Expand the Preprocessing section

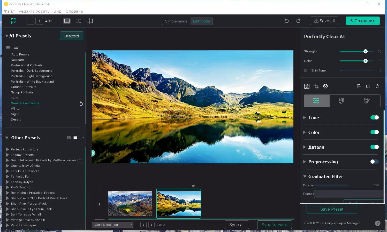click(x=305, y=162)
